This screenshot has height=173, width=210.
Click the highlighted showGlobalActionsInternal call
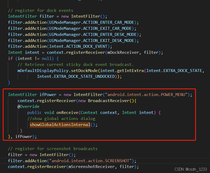[x=60, y=125]
